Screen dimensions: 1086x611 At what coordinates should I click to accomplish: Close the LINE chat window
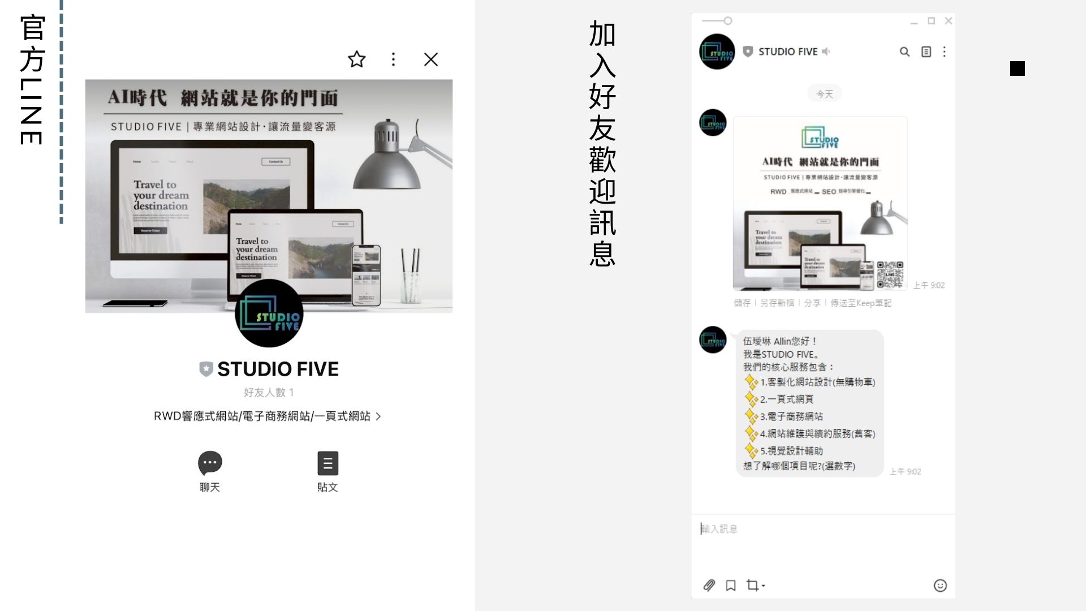click(949, 21)
